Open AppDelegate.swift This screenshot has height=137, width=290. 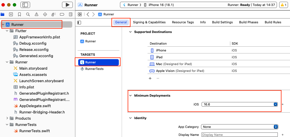[32, 106]
